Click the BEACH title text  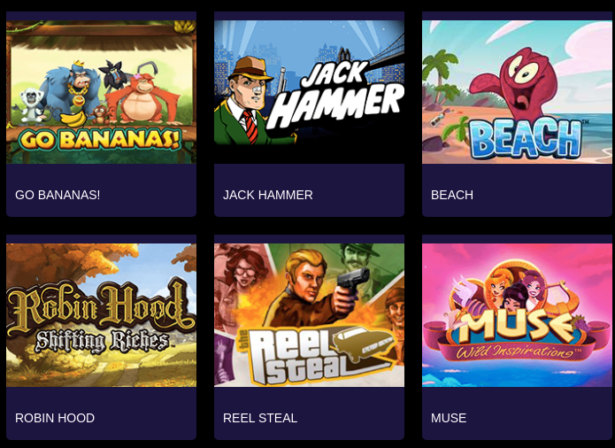(452, 195)
